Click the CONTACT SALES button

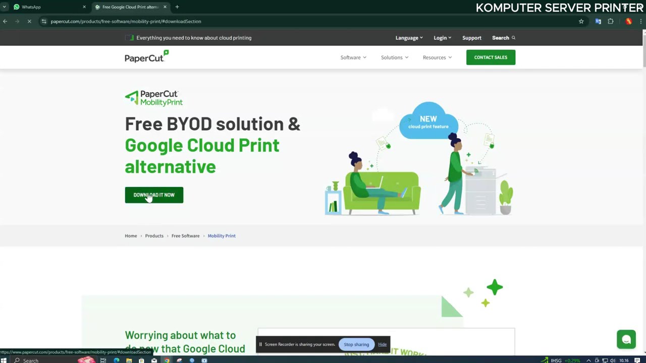[491, 57]
